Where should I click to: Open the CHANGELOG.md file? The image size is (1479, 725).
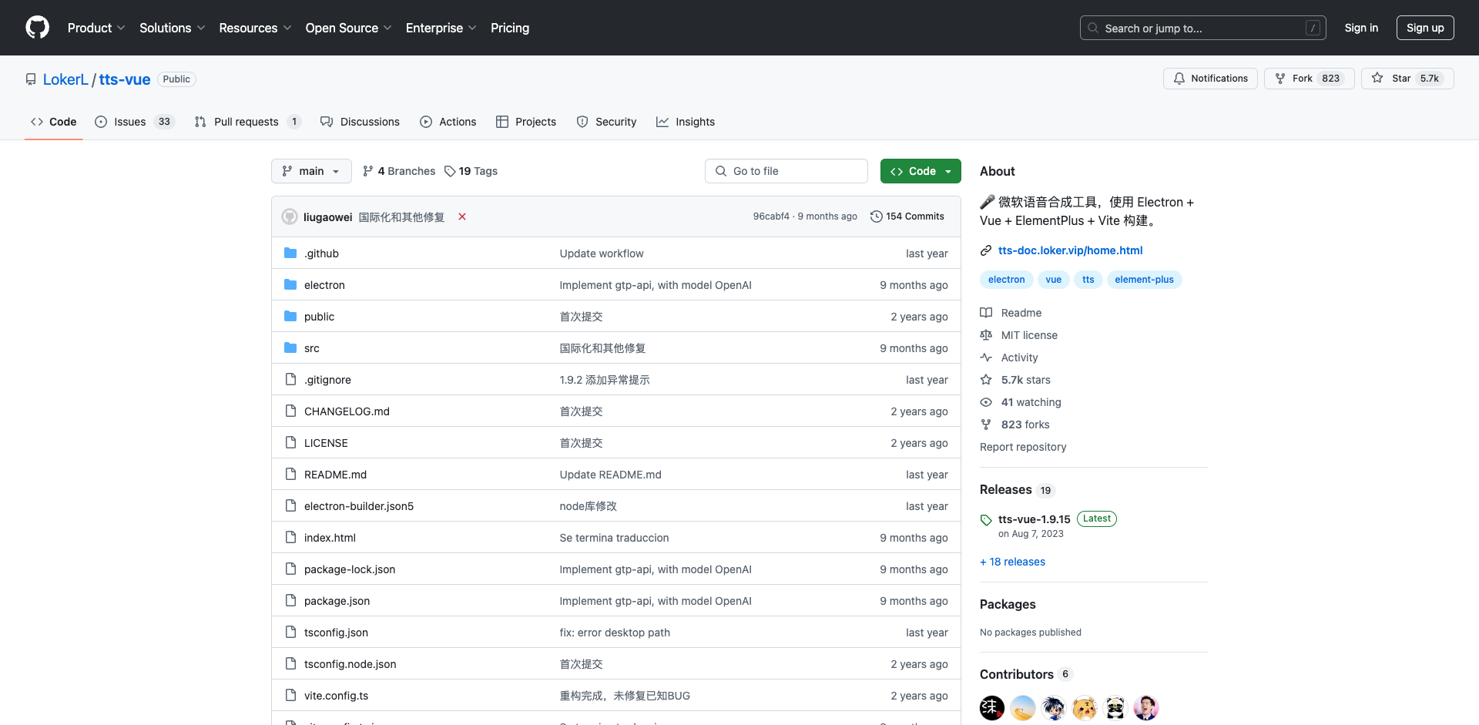pos(347,411)
